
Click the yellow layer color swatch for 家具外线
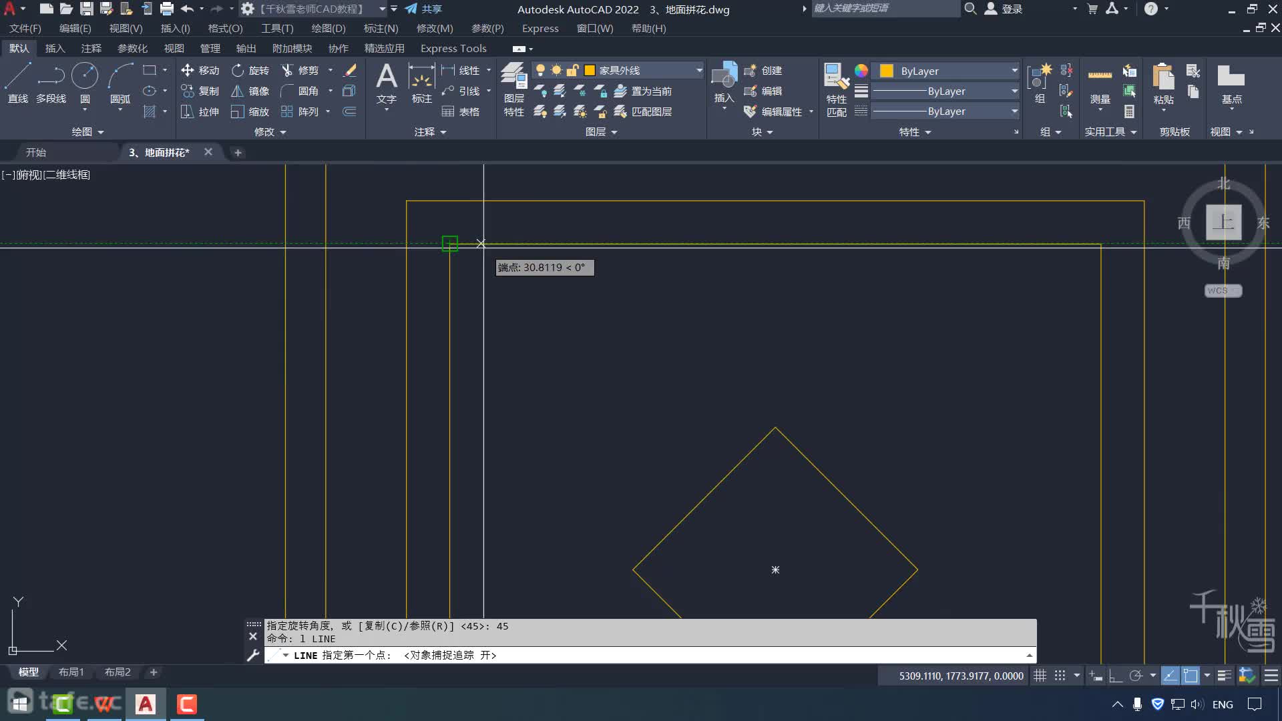(x=590, y=70)
